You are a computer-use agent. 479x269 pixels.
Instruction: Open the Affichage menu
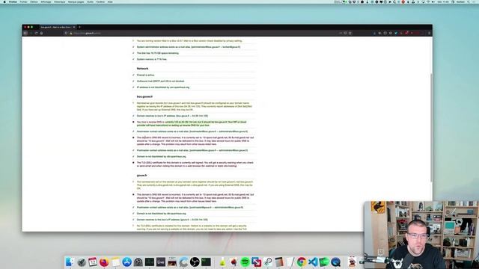click(46, 1)
